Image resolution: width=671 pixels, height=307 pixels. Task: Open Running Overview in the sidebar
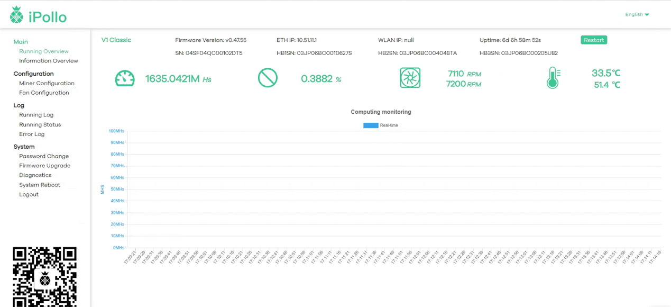click(x=44, y=51)
